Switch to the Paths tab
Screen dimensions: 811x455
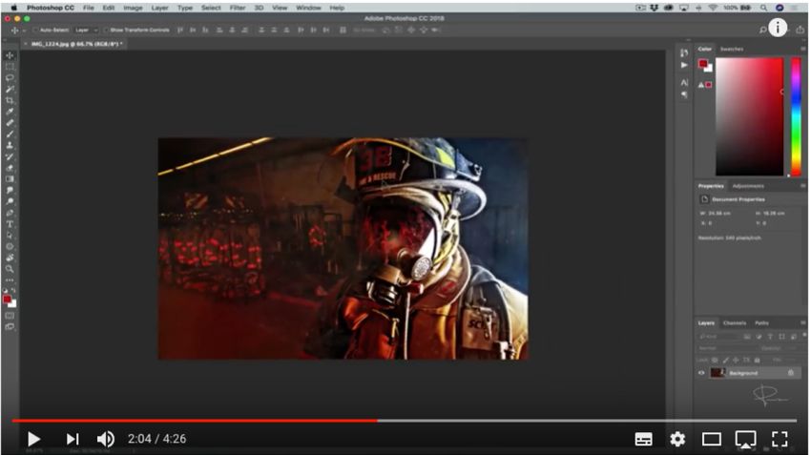click(762, 323)
